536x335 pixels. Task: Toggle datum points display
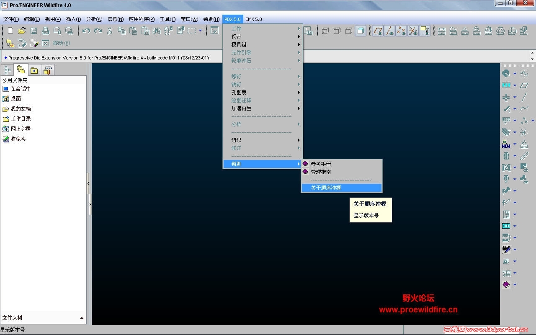[x=402, y=31]
